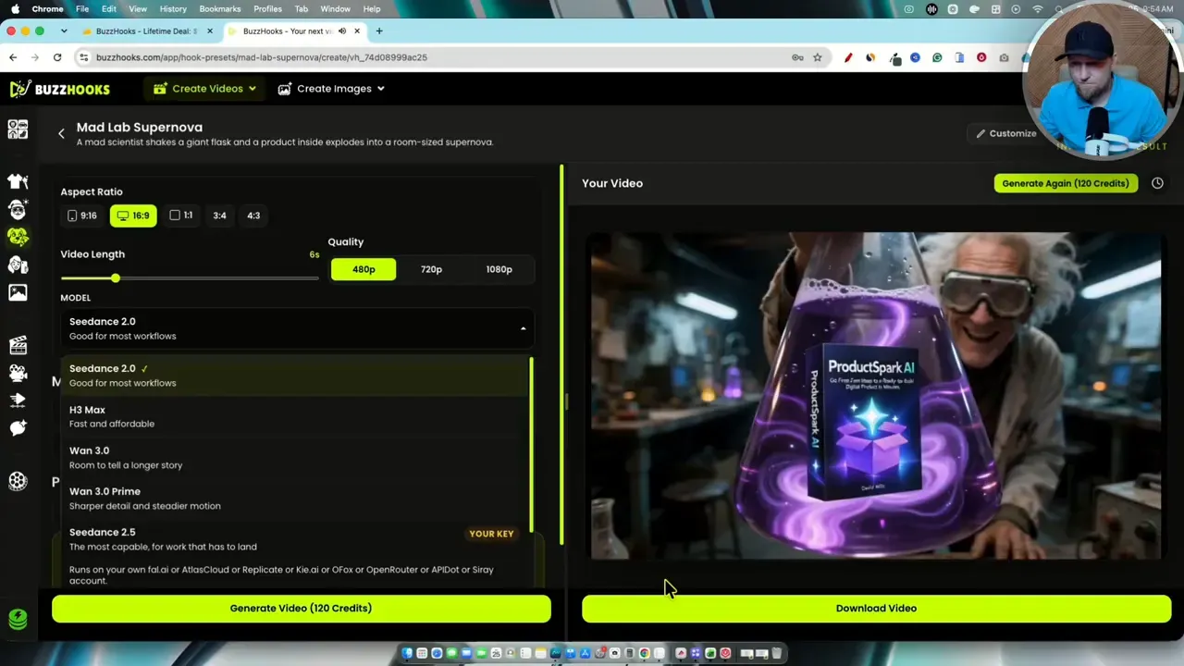Viewport: 1184px width, 666px height.
Task: Open the chat bubble sparkle sidebar icon
Action: (18, 428)
